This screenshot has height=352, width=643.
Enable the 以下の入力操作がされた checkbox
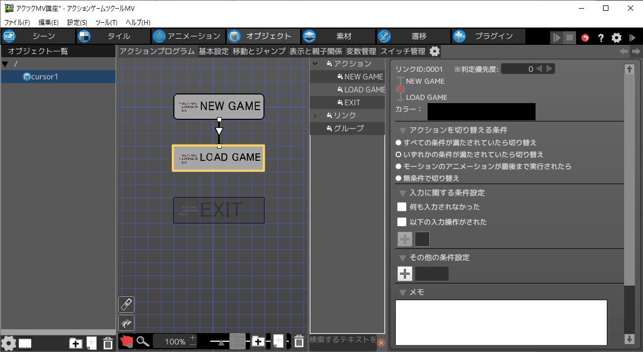402,222
